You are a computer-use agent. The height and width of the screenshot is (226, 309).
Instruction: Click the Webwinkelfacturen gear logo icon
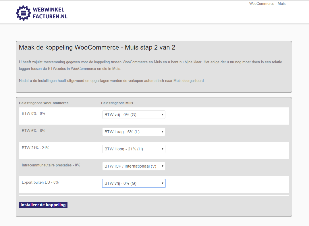click(23, 13)
